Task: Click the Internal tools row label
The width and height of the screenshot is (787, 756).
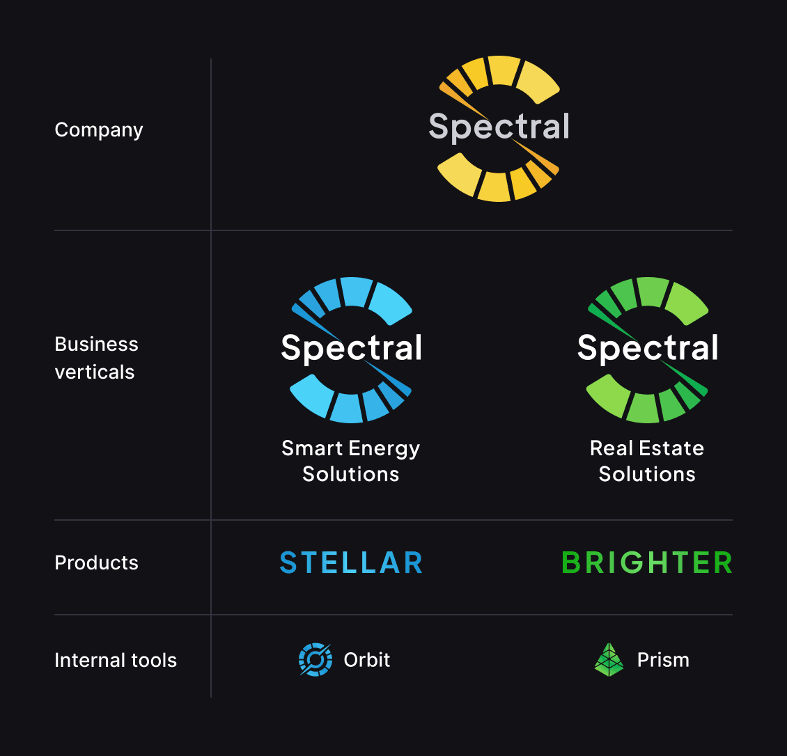Action: pyautogui.click(x=116, y=660)
